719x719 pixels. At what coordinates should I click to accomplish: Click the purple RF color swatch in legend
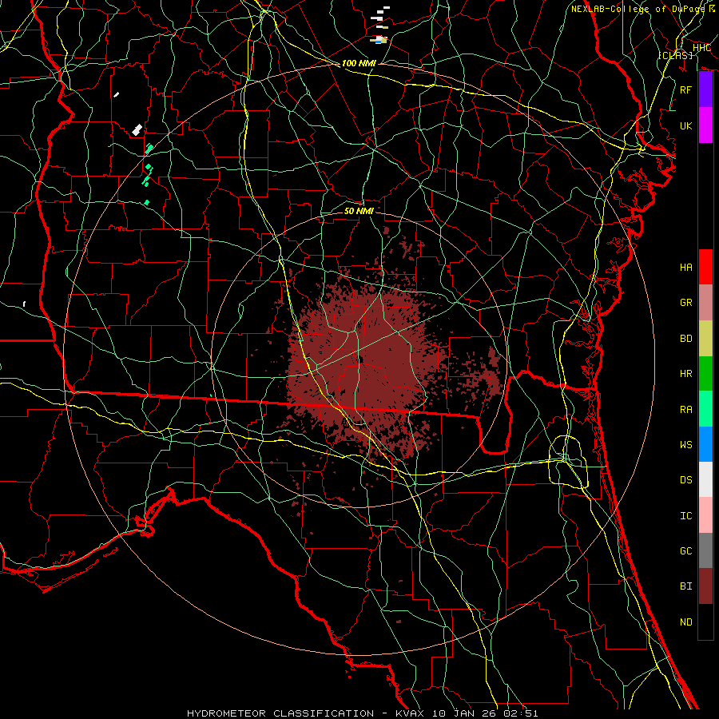pyautogui.click(x=705, y=89)
